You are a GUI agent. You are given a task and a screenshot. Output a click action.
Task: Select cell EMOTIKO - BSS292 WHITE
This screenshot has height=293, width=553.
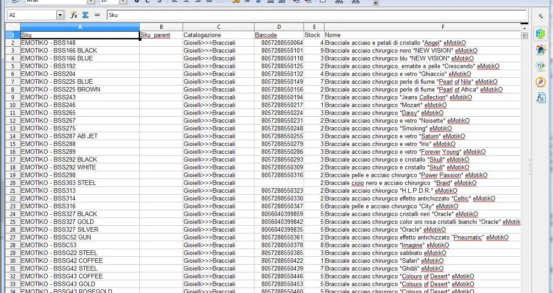tap(80, 167)
